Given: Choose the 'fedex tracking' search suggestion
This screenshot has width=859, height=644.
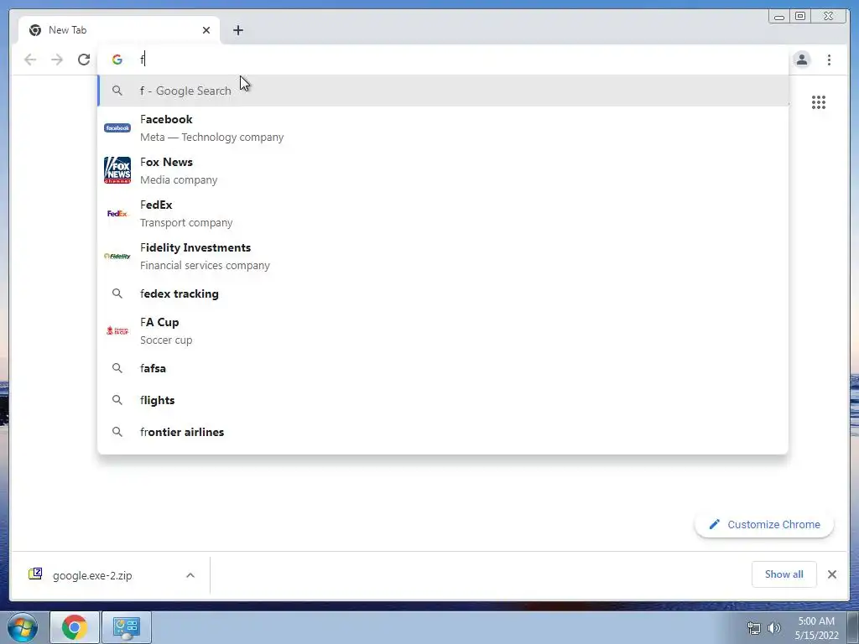Looking at the screenshot, I should point(443,293).
